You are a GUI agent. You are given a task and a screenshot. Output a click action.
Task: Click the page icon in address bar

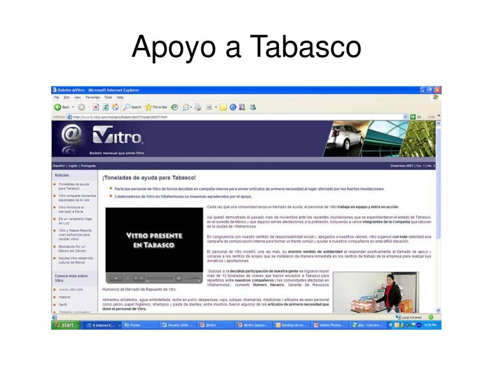click(69, 117)
